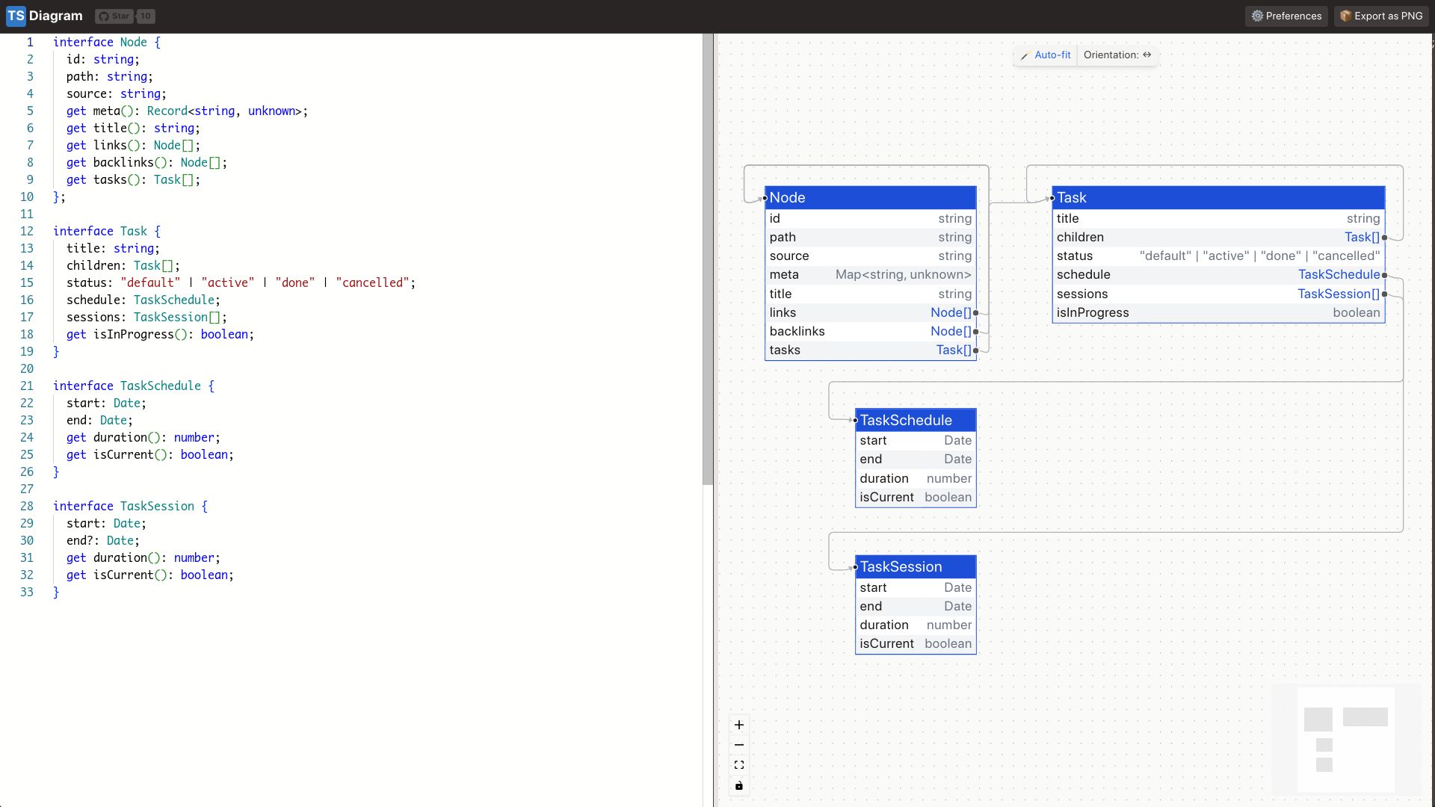
Task: Fit diagram to view icon
Action: pos(738,765)
